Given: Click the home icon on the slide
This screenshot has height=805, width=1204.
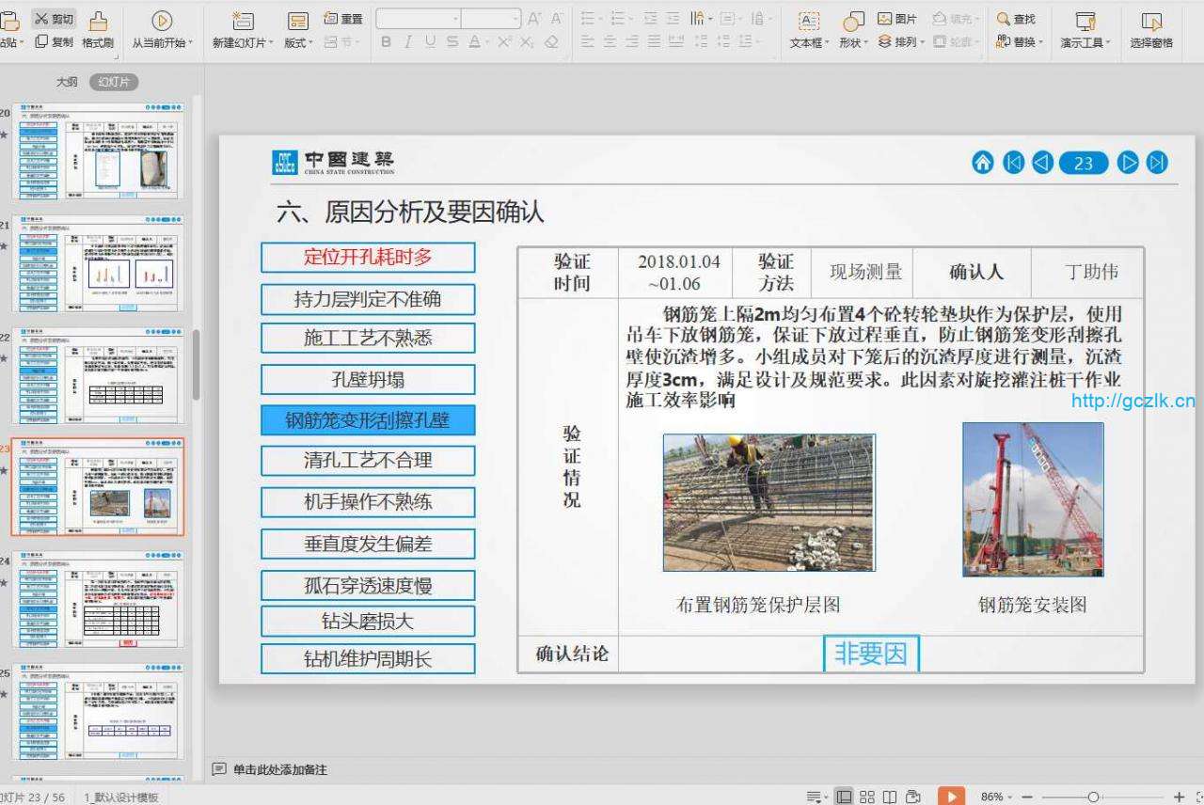Looking at the screenshot, I should (982, 163).
